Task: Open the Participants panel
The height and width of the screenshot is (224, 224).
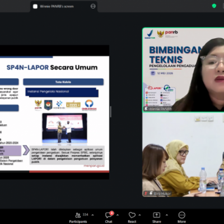Action: coord(78,218)
